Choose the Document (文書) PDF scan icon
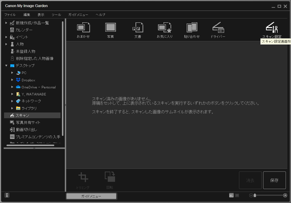The width and height of the screenshot is (291, 203). click(x=138, y=30)
